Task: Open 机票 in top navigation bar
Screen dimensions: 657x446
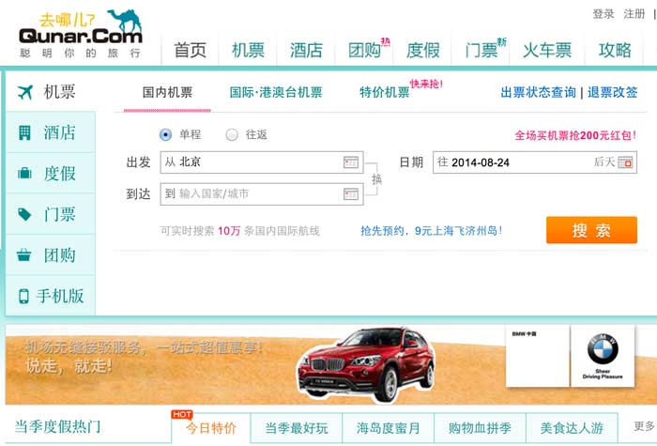Action: [248, 51]
